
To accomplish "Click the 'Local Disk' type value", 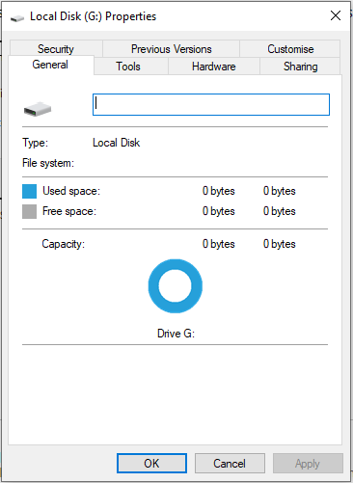I will tap(117, 143).
